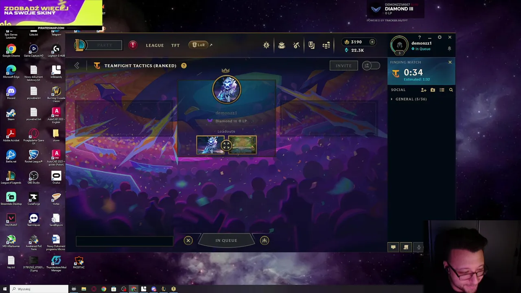The width and height of the screenshot is (521, 293).
Task: Click the Loadouts label
Action: coord(226,131)
